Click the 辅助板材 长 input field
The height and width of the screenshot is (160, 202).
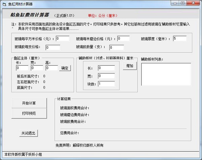pos(106,68)
